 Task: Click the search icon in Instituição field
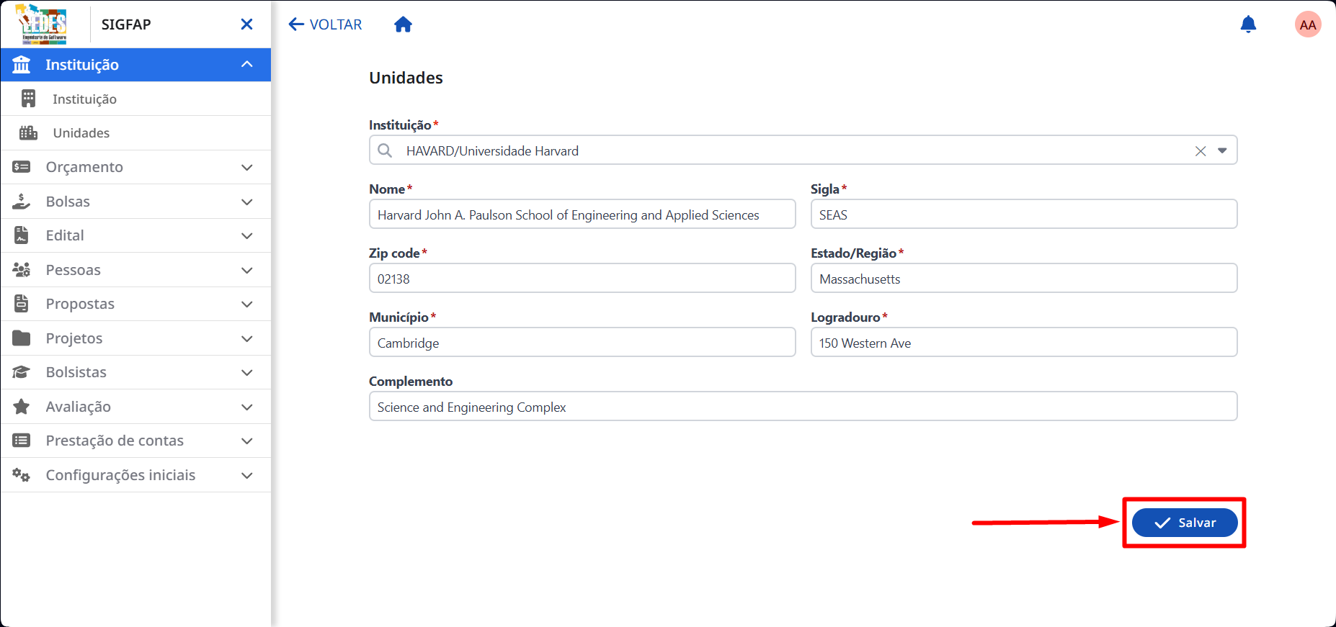tap(386, 150)
